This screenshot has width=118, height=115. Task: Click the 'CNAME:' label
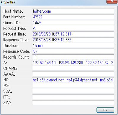click(x=10, y=68)
